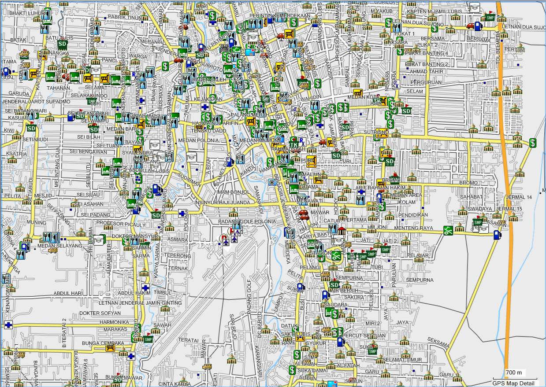Select the Jermal 14 label
The height and width of the screenshot is (387, 546).
click(x=520, y=196)
